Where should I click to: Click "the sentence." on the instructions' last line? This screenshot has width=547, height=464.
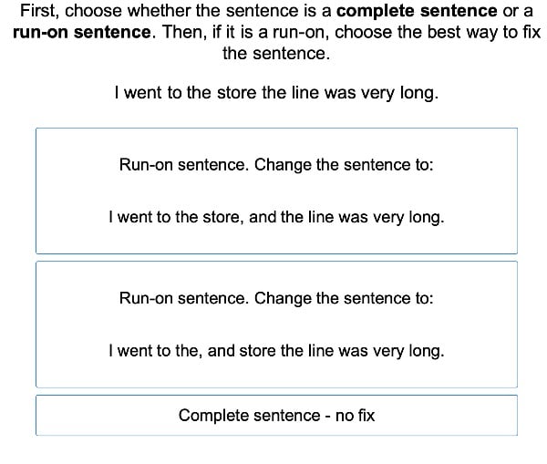tap(275, 53)
